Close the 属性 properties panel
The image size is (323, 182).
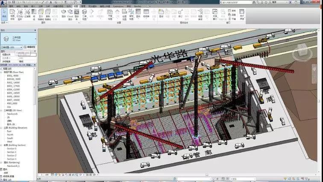[x=35, y=30]
